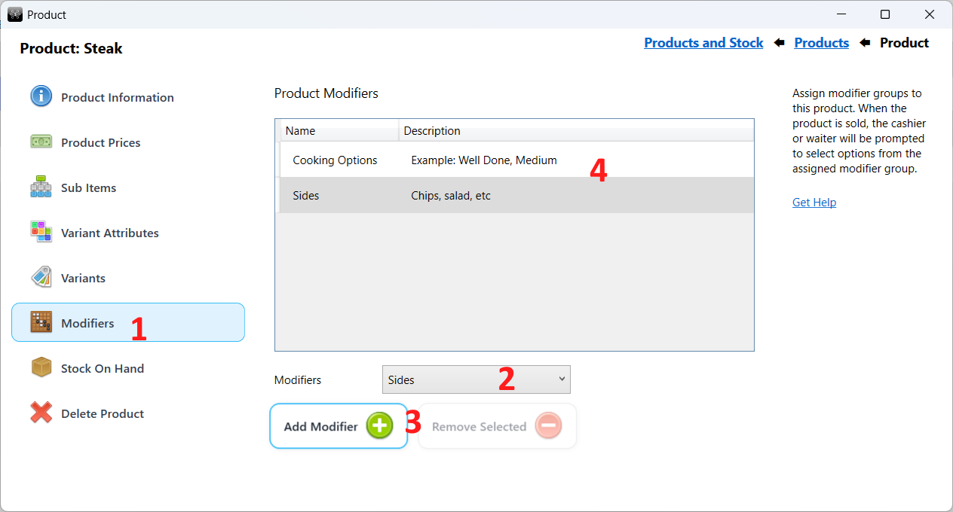Follow the Products and Stock breadcrumb link

(703, 43)
